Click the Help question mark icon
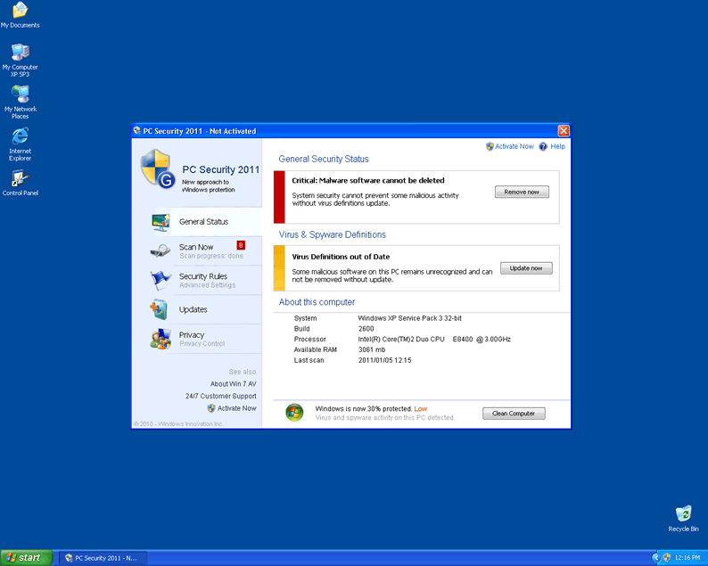Image resolution: width=708 pixels, height=566 pixels. 543,146
